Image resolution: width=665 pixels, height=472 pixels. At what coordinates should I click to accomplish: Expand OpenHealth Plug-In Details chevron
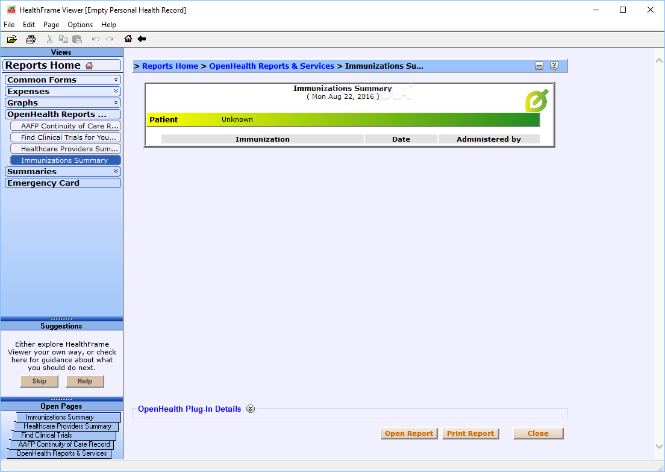(251, 409)
